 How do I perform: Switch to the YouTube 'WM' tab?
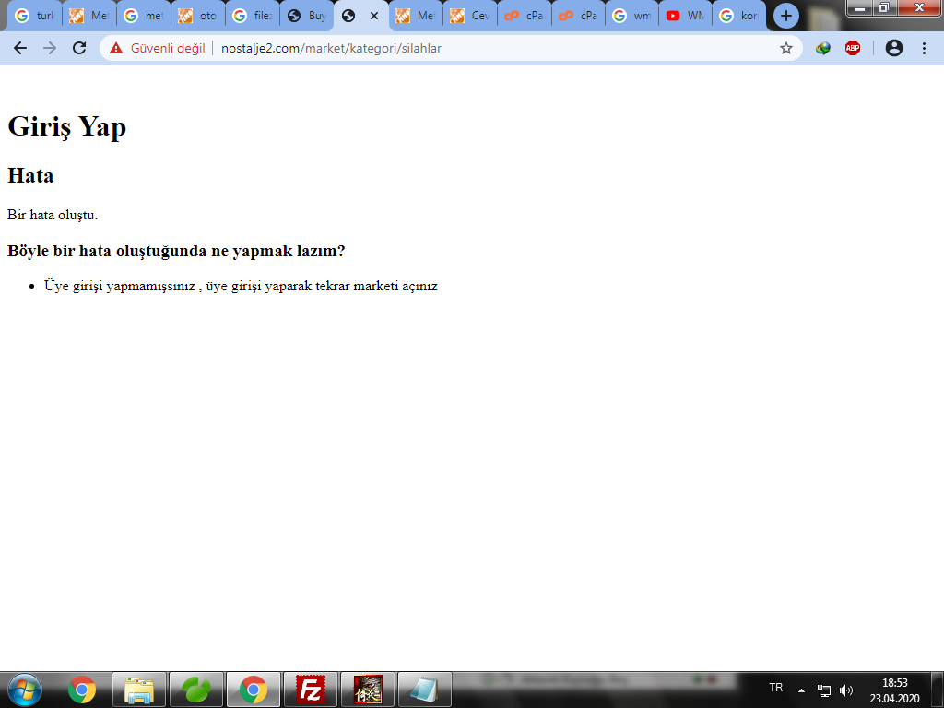[x=686, y=16]
